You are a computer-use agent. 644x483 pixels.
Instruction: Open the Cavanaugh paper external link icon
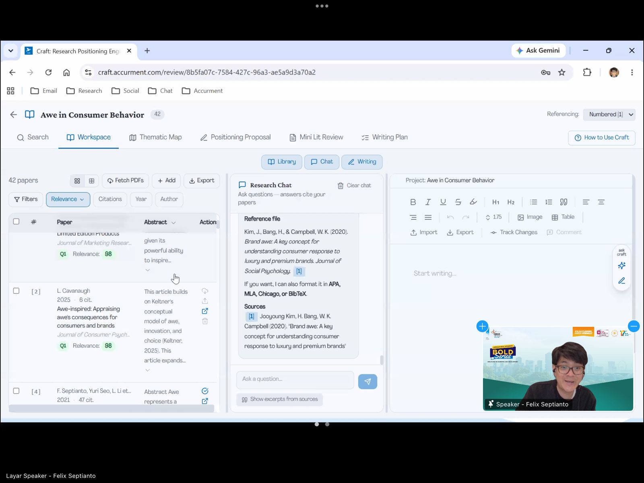205,311
